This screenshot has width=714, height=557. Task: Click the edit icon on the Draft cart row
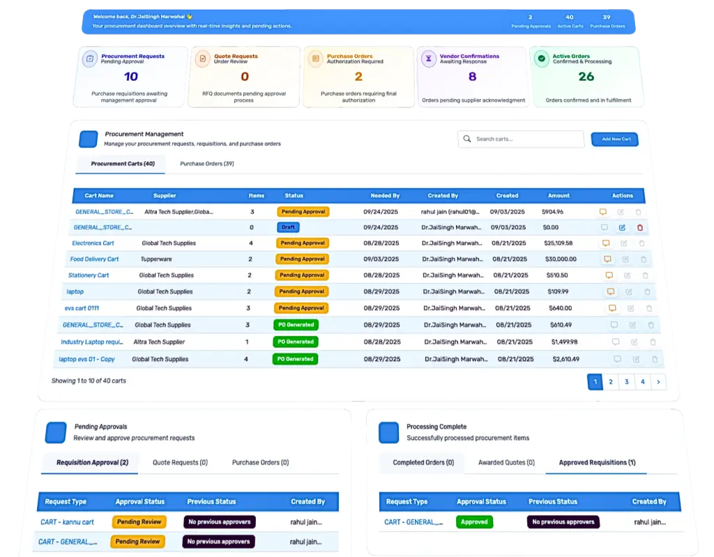[622, 227]
